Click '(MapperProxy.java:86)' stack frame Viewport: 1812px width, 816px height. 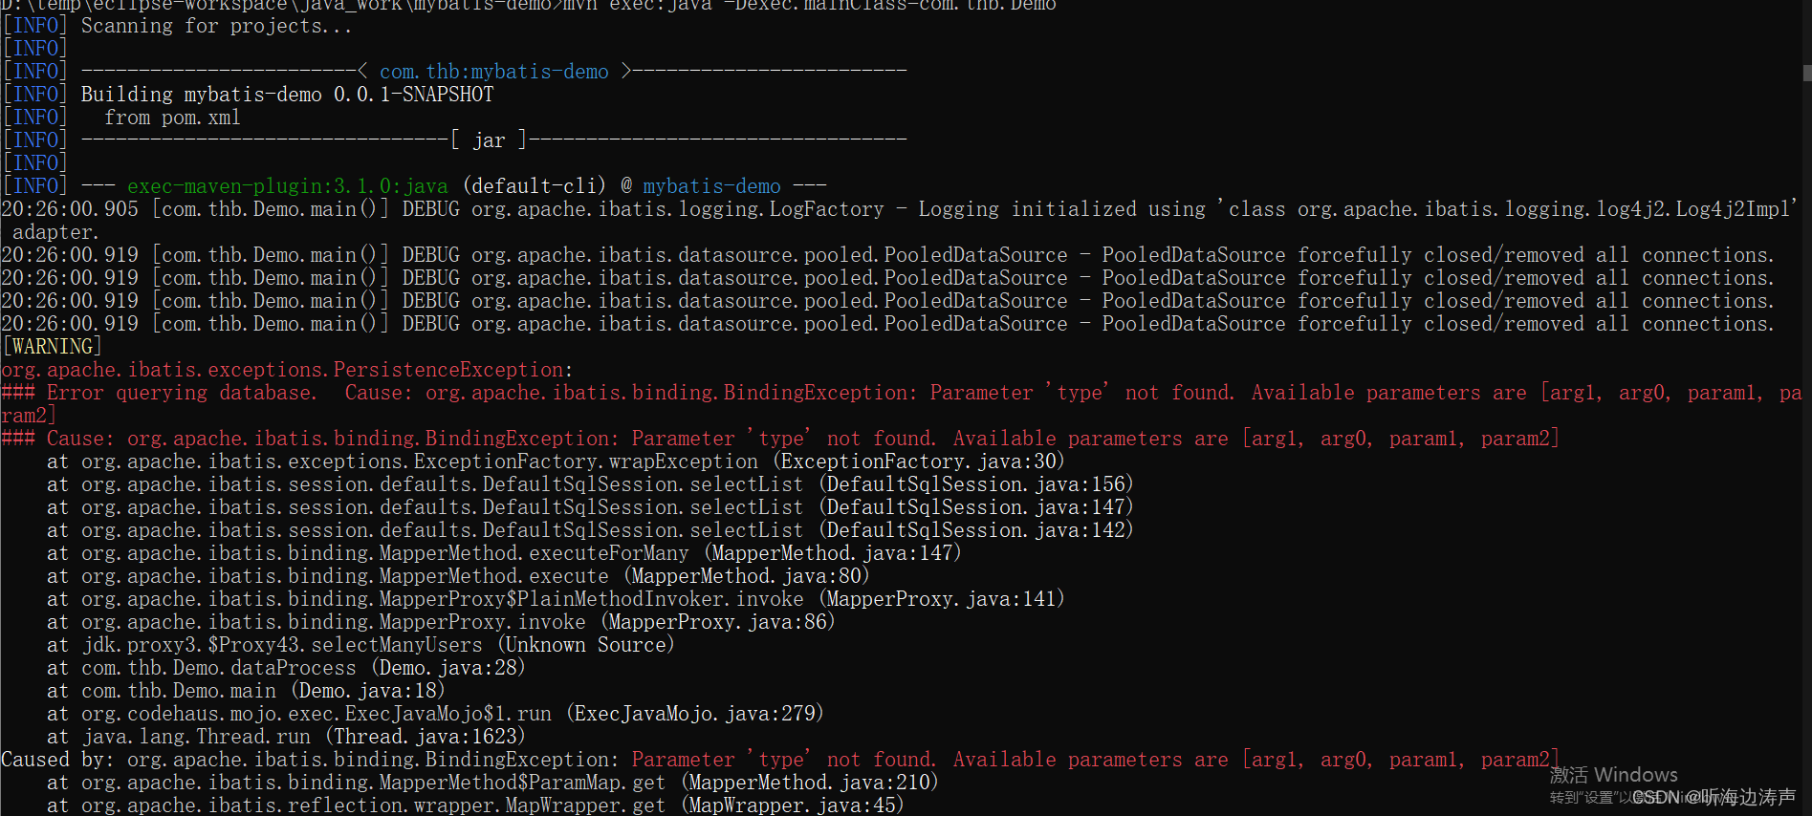click(718, 622)
